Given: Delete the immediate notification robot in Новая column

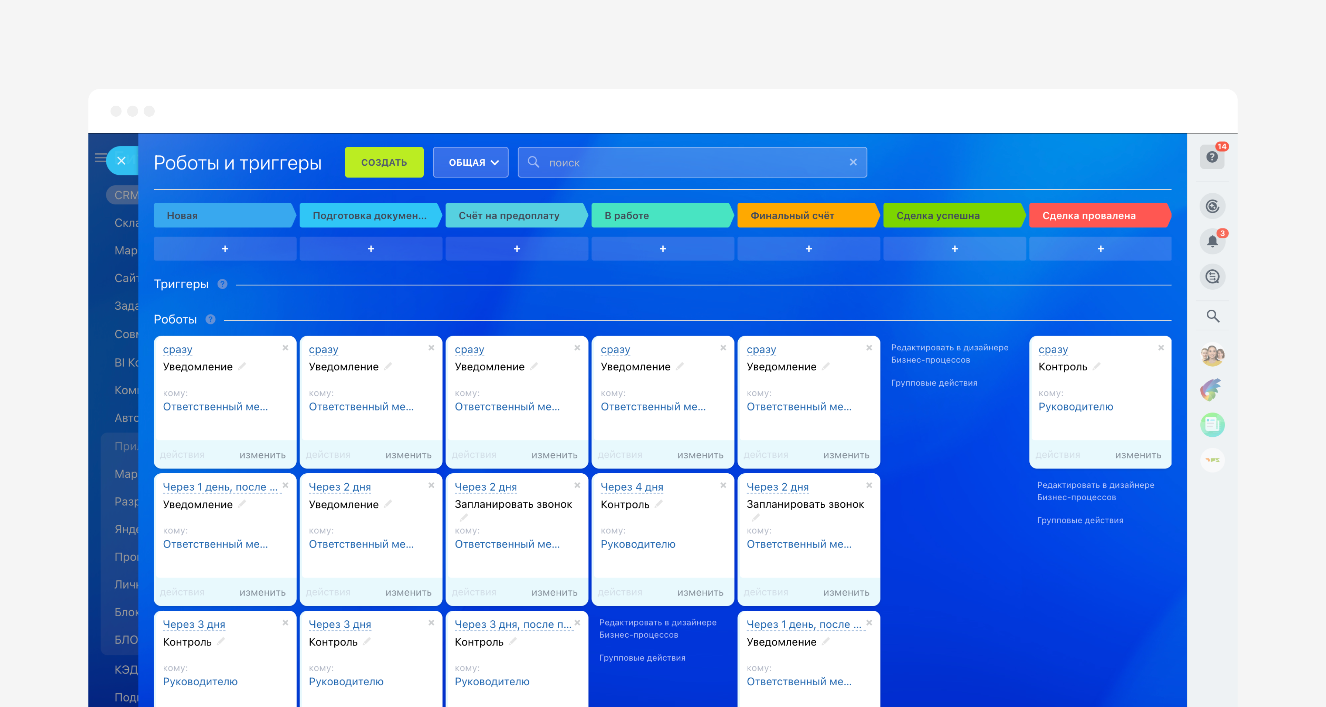Looking at the screenshot, I should [x=285, y=348].
